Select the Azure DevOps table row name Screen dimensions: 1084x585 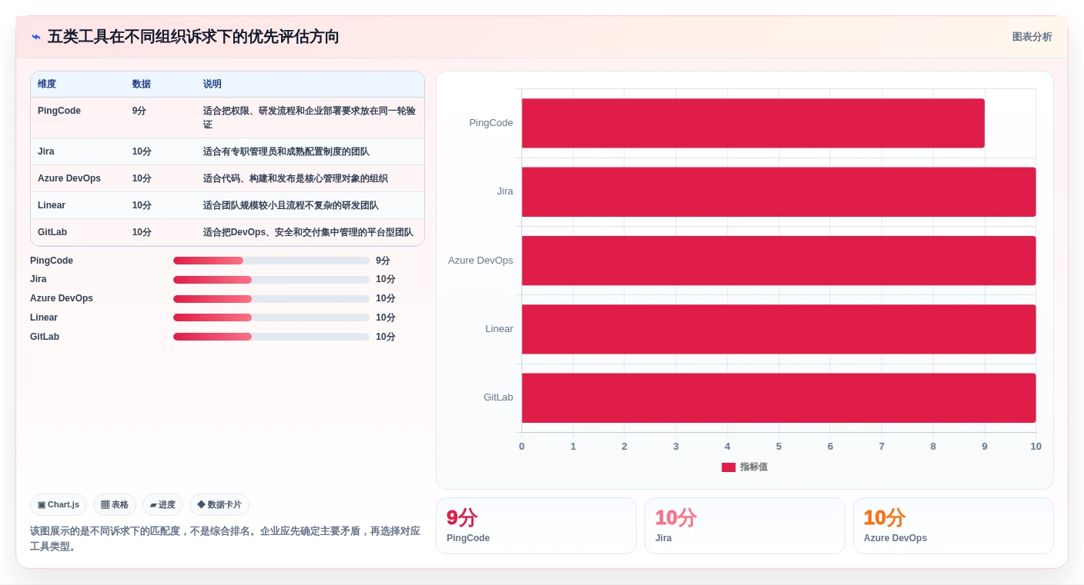click(69, 178)
